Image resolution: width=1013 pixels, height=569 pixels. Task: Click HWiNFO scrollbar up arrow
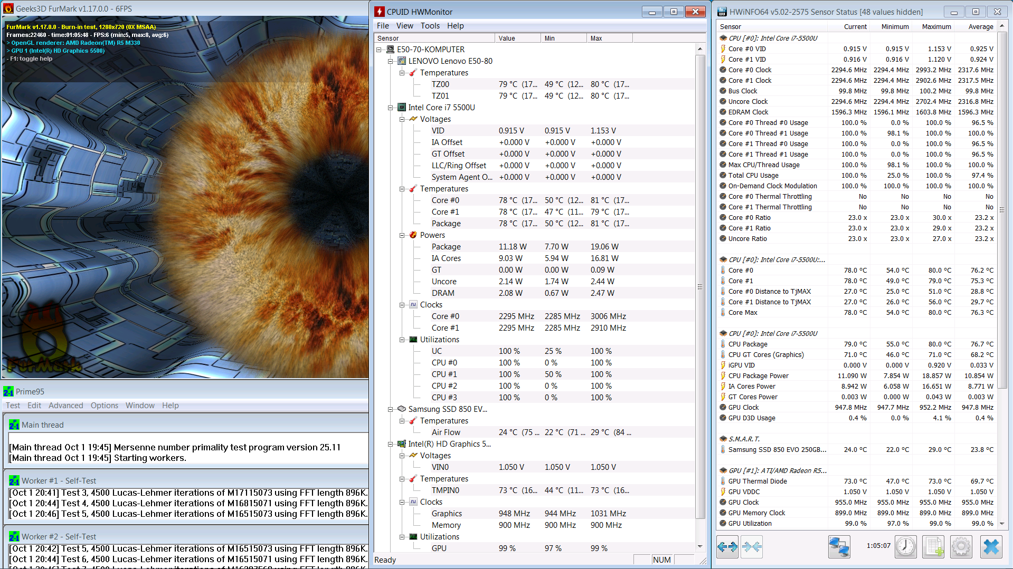(x=1002, y=26)
